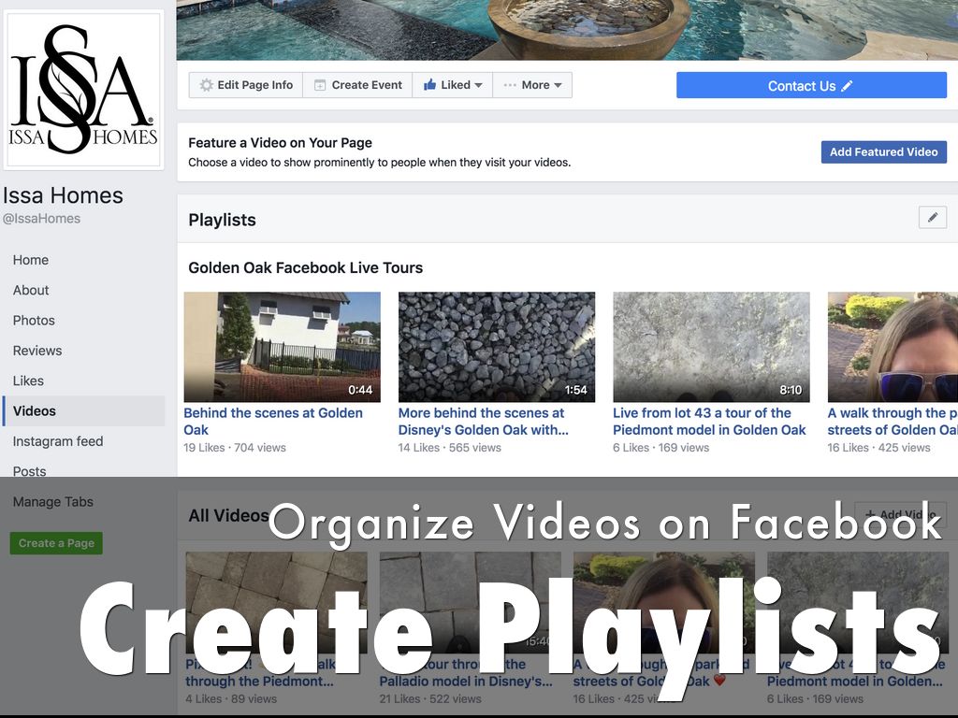
Task: Play the 8:10 Live from lot 43 thumbnail
Action: click(711, 347)
